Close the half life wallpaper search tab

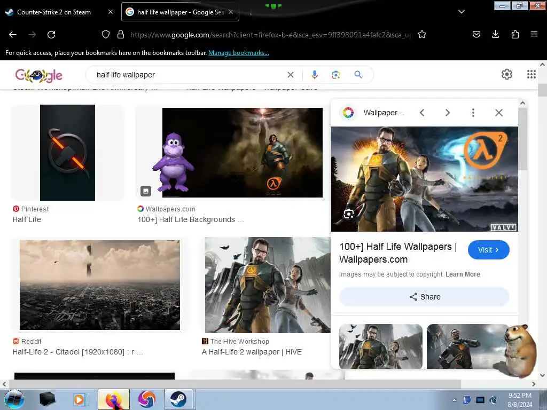point(231,12)
